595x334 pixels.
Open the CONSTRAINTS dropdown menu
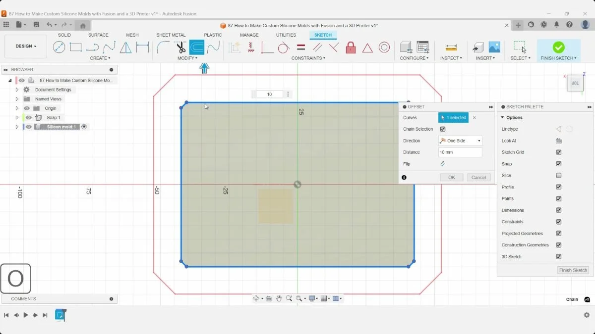(x=308, y=58)
